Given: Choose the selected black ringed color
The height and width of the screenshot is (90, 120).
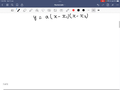Looking at the screenshot, I should tap(78, 10).
